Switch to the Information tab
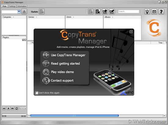 tap(22, 6)
